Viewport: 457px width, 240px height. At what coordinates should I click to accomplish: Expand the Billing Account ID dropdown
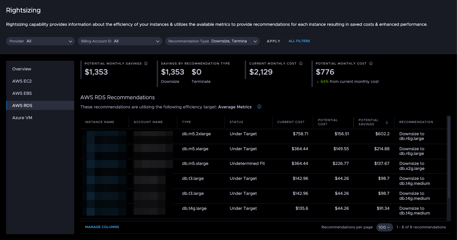pos(120,41)
